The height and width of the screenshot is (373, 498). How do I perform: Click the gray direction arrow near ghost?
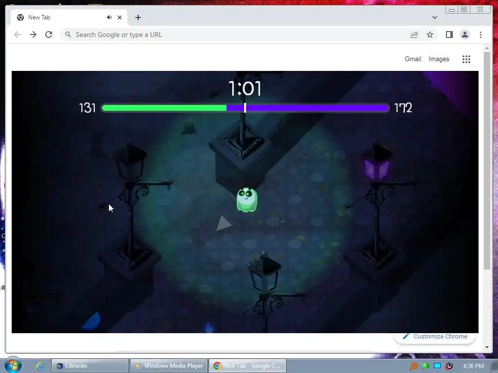223,223
